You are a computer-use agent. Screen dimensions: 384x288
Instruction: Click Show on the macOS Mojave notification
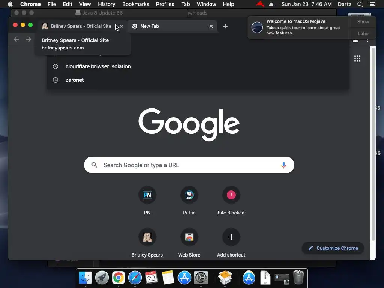tap(363, 21)
